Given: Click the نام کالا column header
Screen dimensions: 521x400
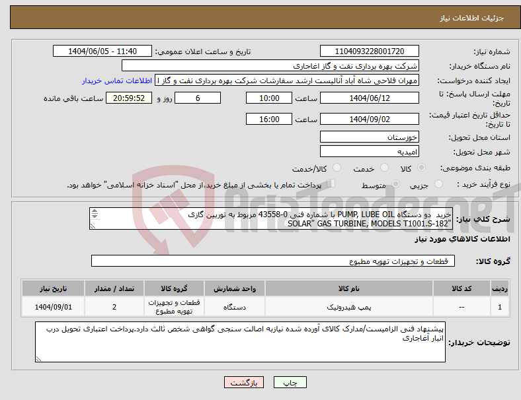Looking at the screenshot, I should [349, 288].
